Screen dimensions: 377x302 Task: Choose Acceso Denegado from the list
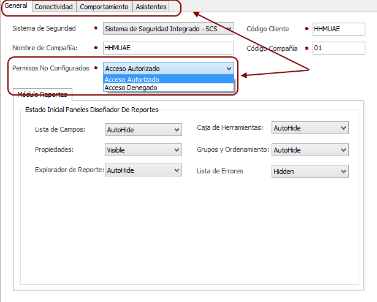tap(131, 88)
